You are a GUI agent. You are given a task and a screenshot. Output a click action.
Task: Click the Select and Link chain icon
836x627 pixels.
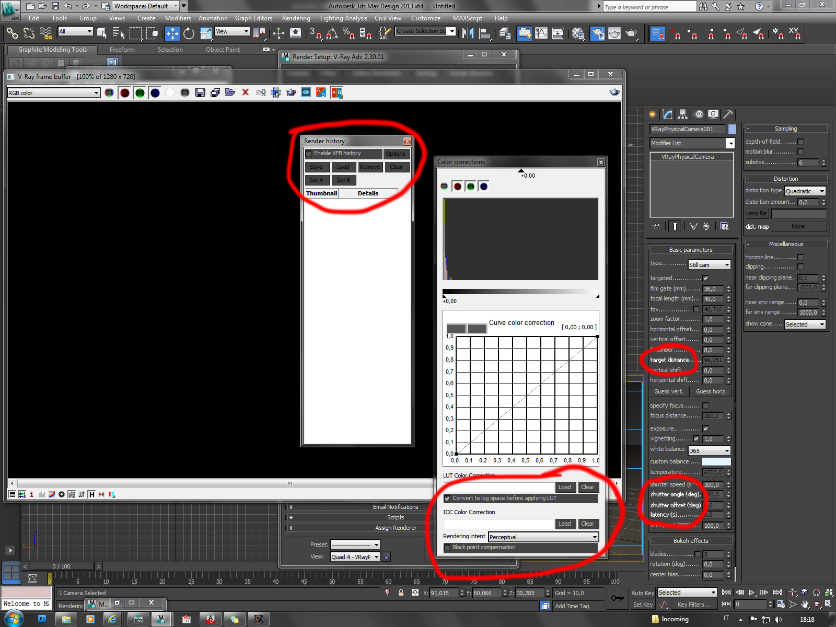[11, 33]
